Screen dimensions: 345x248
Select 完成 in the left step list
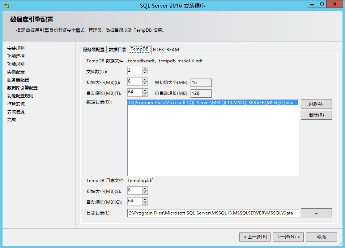coord(12,120)
